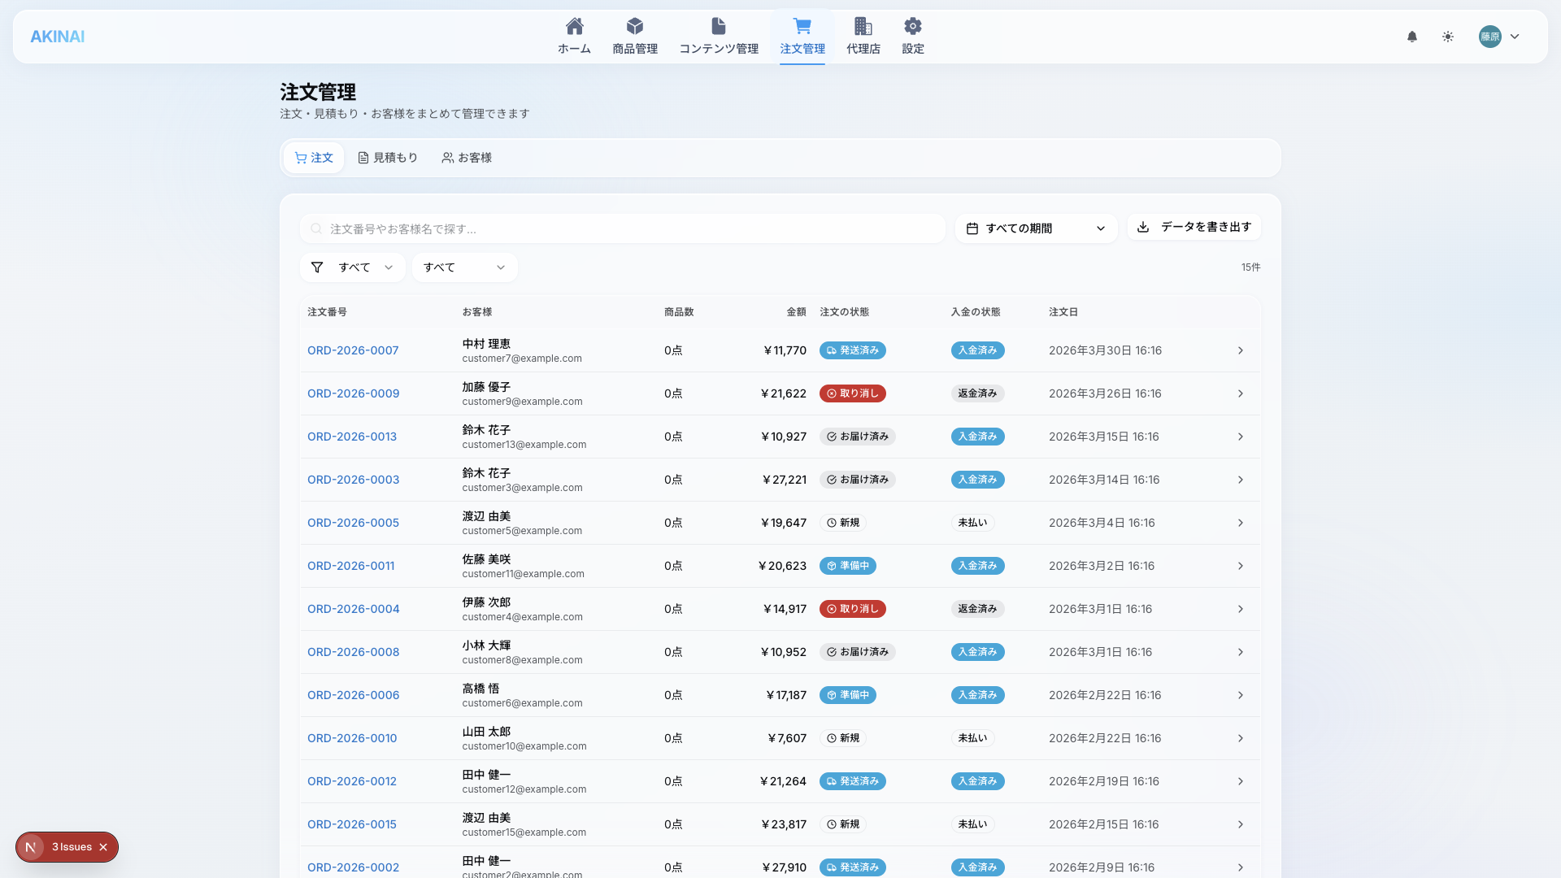The height and width of the screenshot is (878, 1561).
Task: Expand row chevron for ORD-2026-0005
Action: coord(1241,523)
